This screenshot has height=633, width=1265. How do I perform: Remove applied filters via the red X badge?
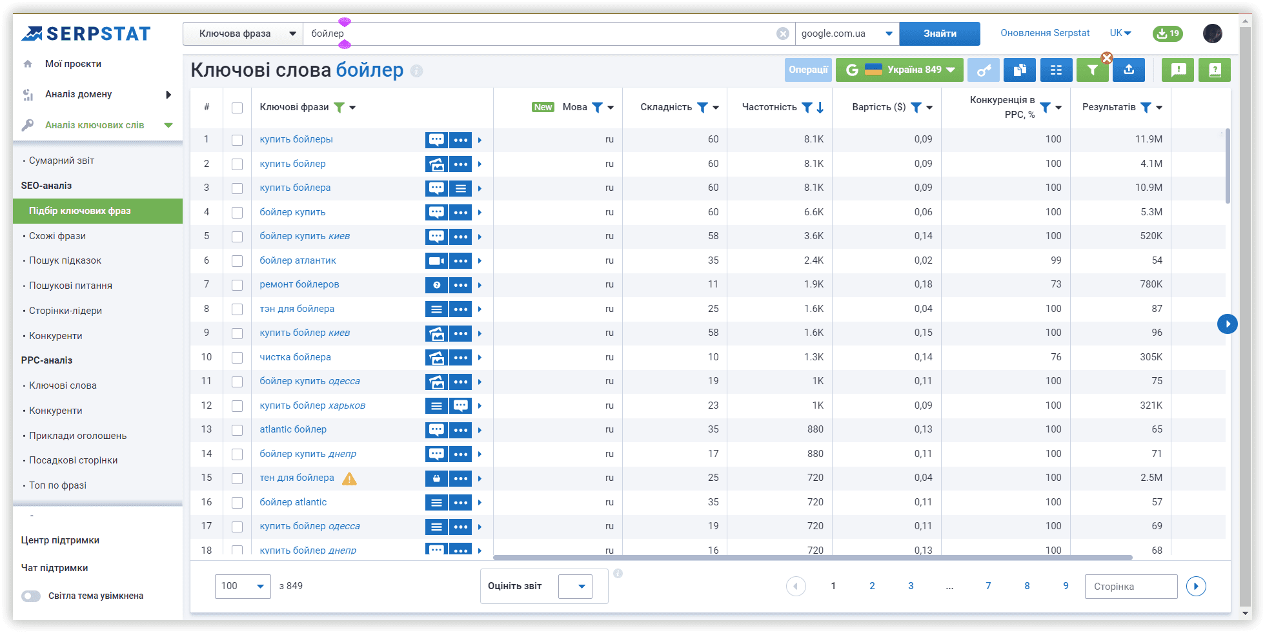coord(1107,58)
